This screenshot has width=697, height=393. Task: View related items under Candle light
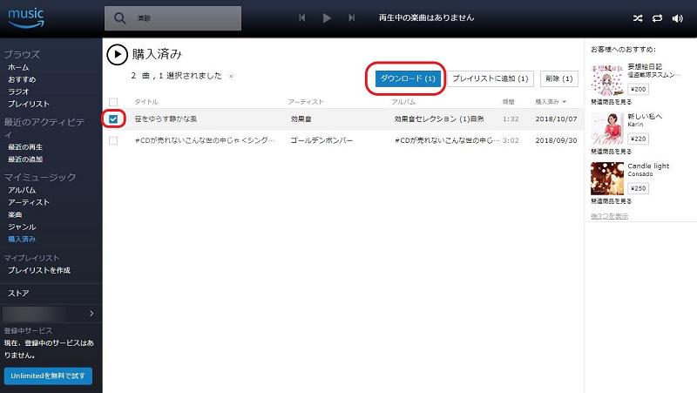(611, 201)
